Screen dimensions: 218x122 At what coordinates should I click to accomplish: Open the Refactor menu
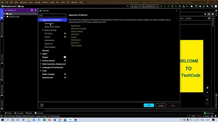[x=45, y=2]
